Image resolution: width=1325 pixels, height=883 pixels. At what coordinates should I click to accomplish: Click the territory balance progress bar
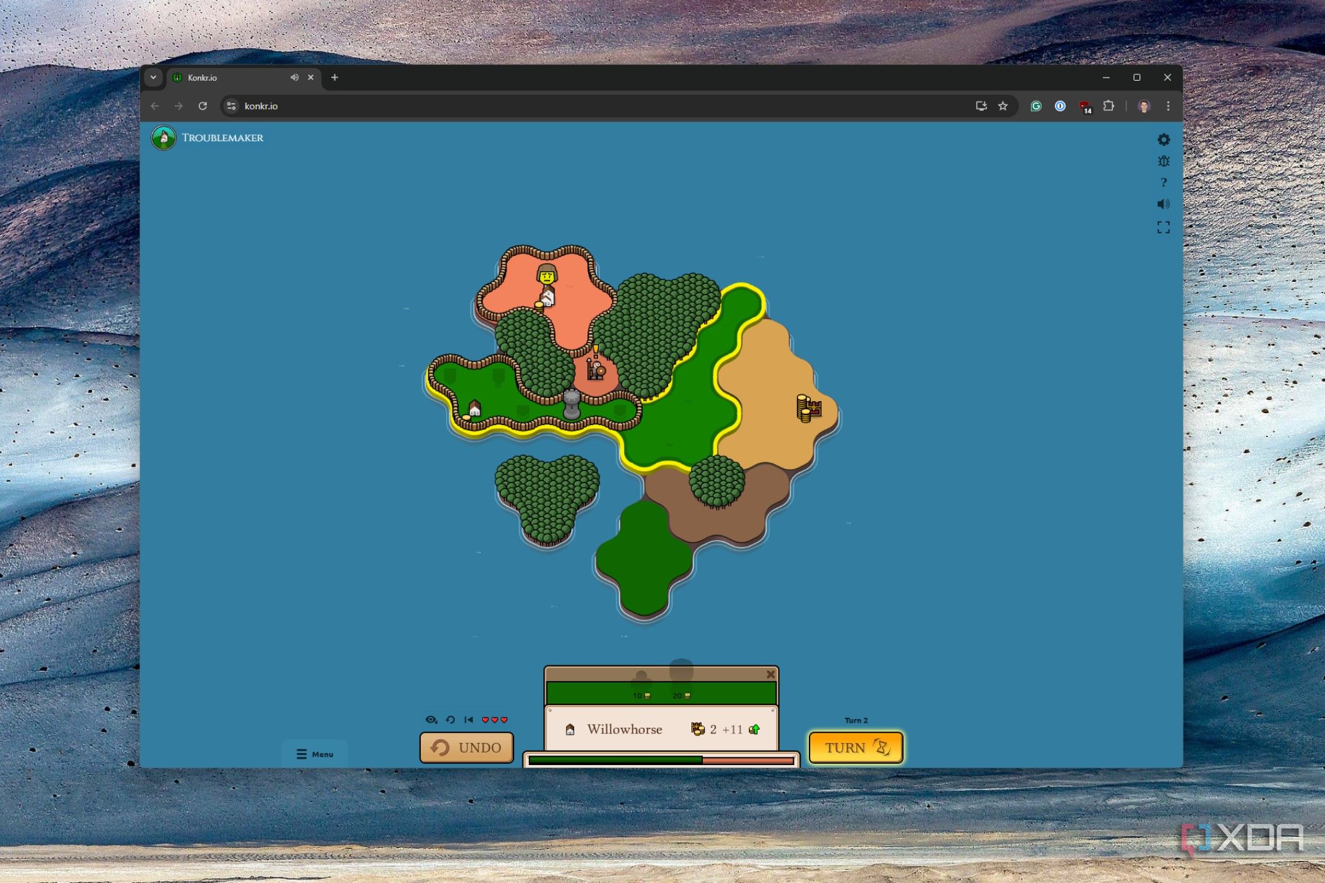pos(661,761)
